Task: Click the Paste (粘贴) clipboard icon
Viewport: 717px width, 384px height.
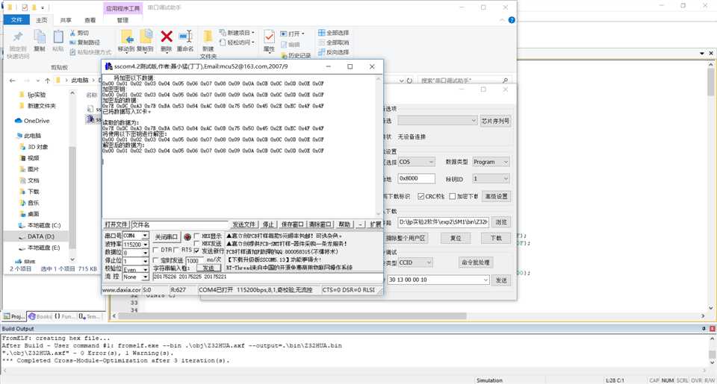Action: [x=58, y=37]
